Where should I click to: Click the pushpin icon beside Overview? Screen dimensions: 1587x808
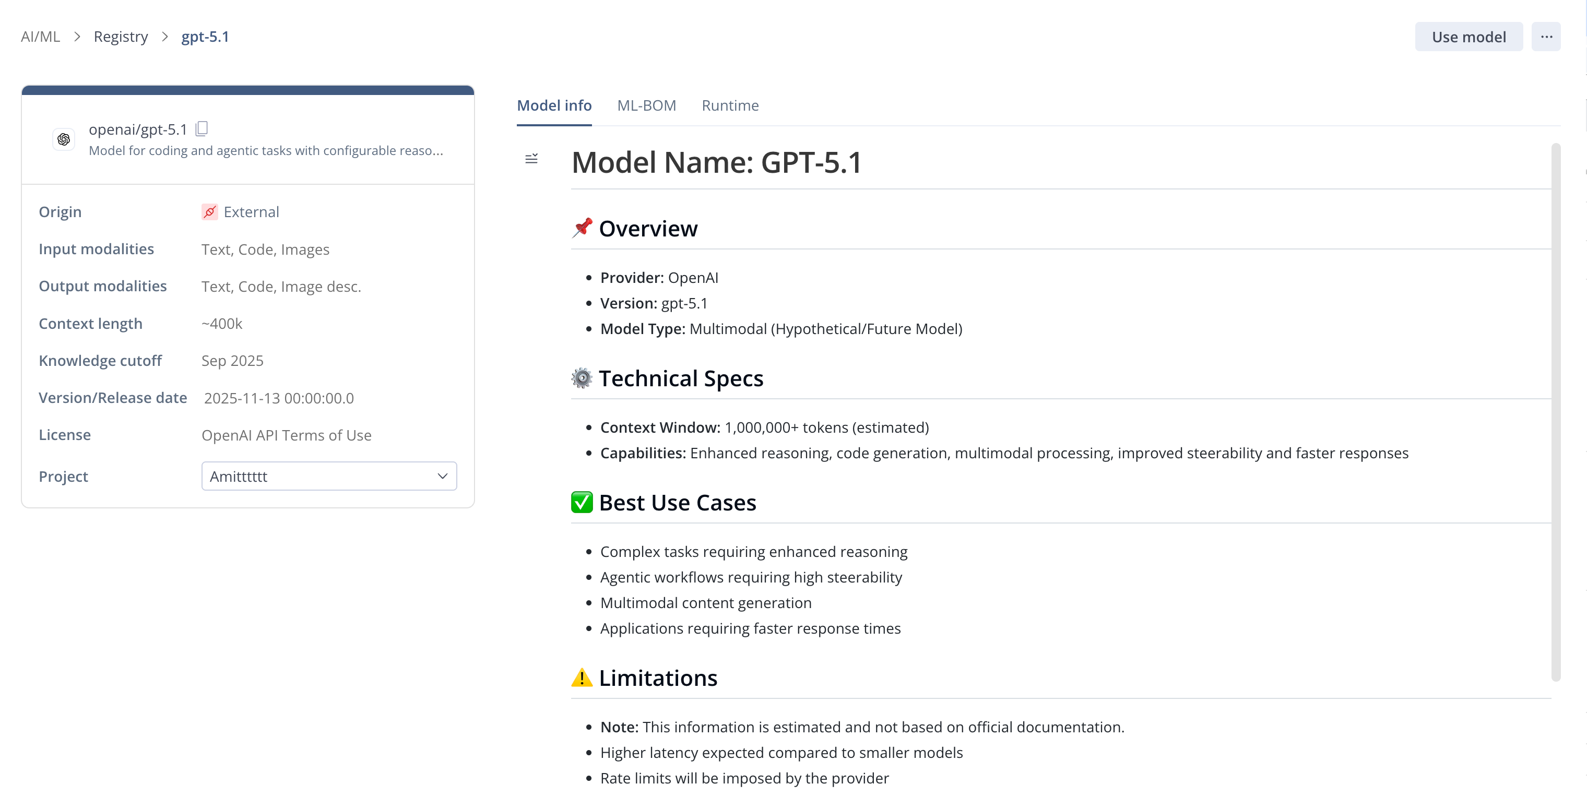click(582, 228)
